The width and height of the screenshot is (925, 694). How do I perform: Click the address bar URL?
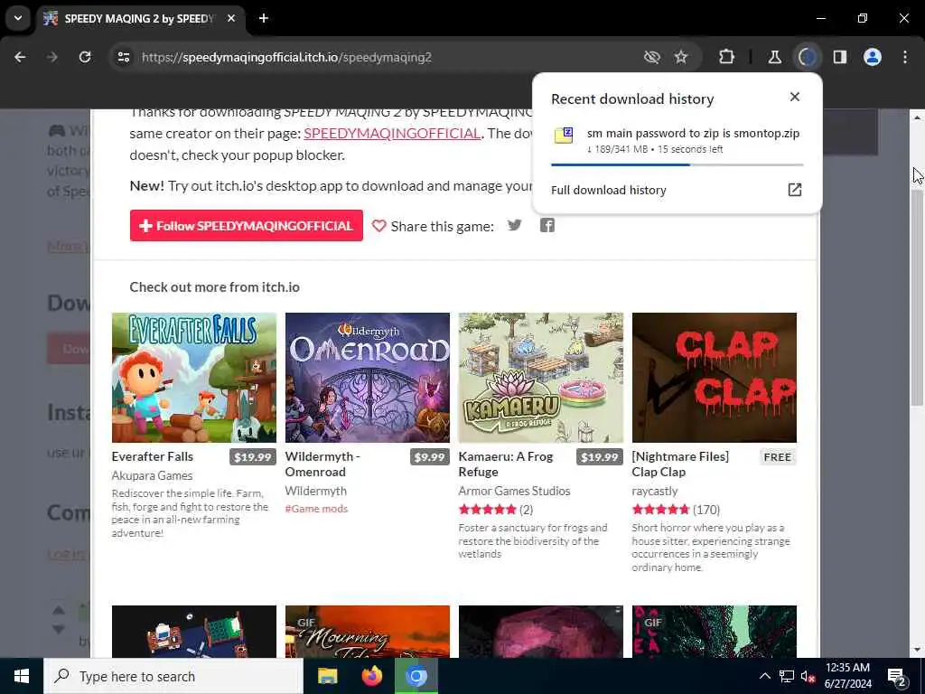286,57
